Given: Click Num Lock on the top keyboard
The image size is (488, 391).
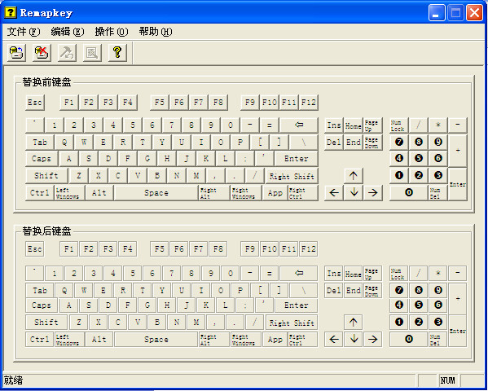Looking at the screenshot, I should [x=398, y=125].
